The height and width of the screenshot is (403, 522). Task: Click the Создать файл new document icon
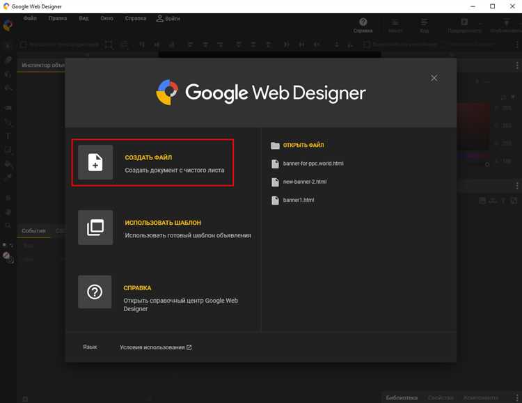[95, 163]
